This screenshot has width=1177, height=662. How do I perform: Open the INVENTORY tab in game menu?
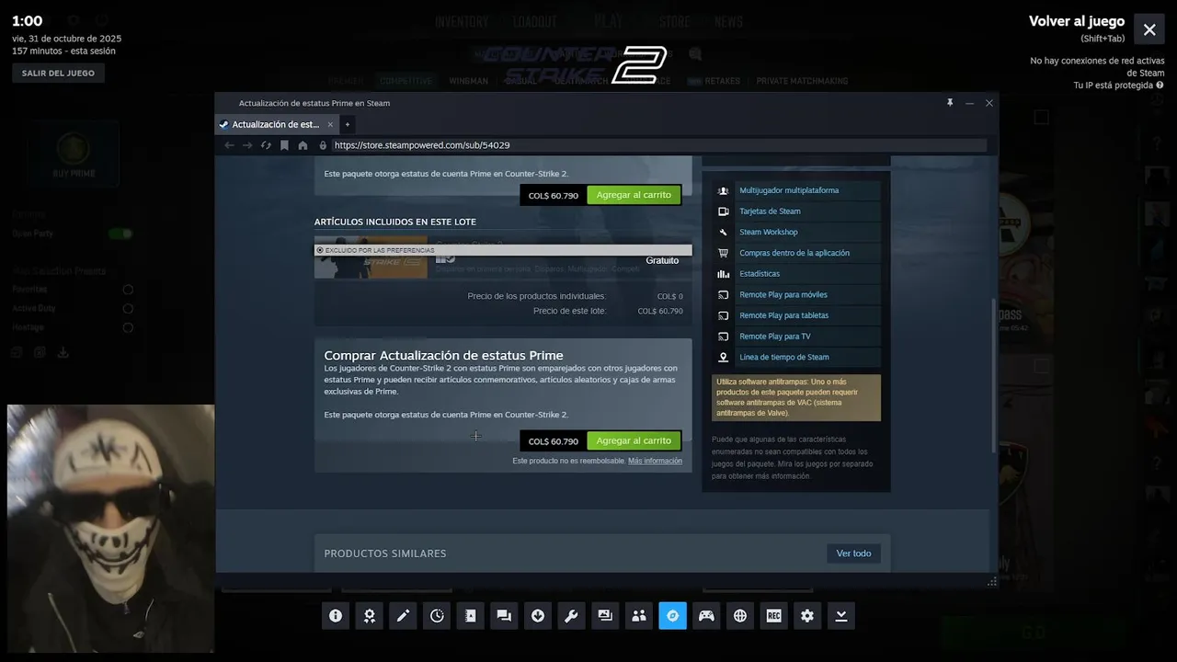coord(462,22)
